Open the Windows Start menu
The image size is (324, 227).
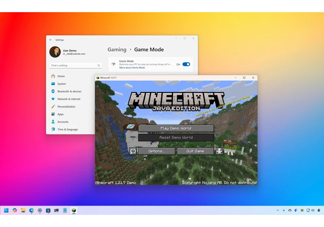(6, 210)
